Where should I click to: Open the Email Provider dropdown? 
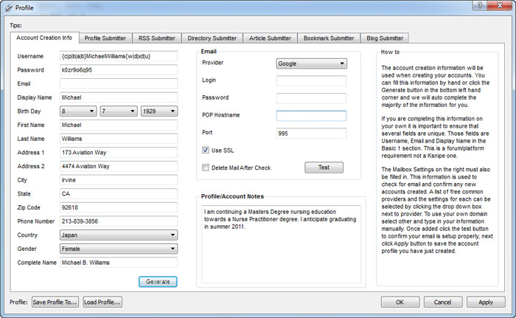pos(311,63)
